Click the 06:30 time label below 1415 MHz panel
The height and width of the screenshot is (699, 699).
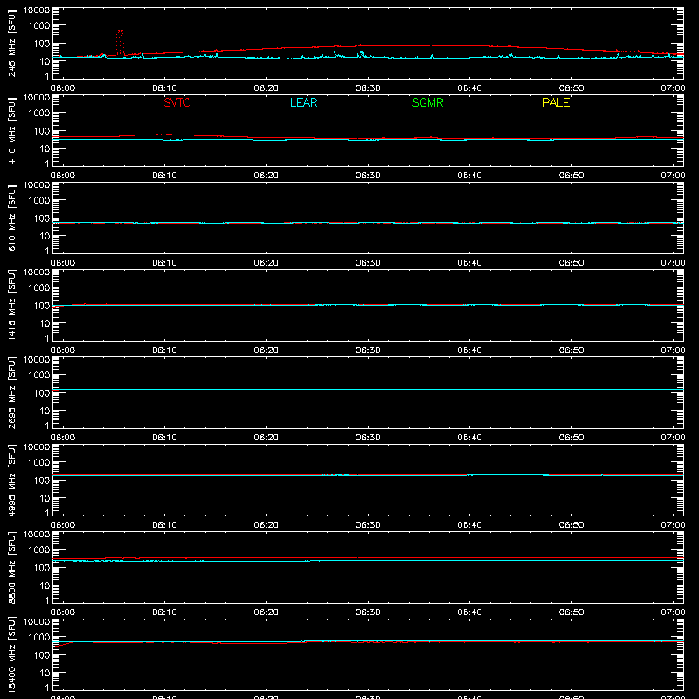coord(368,350)
